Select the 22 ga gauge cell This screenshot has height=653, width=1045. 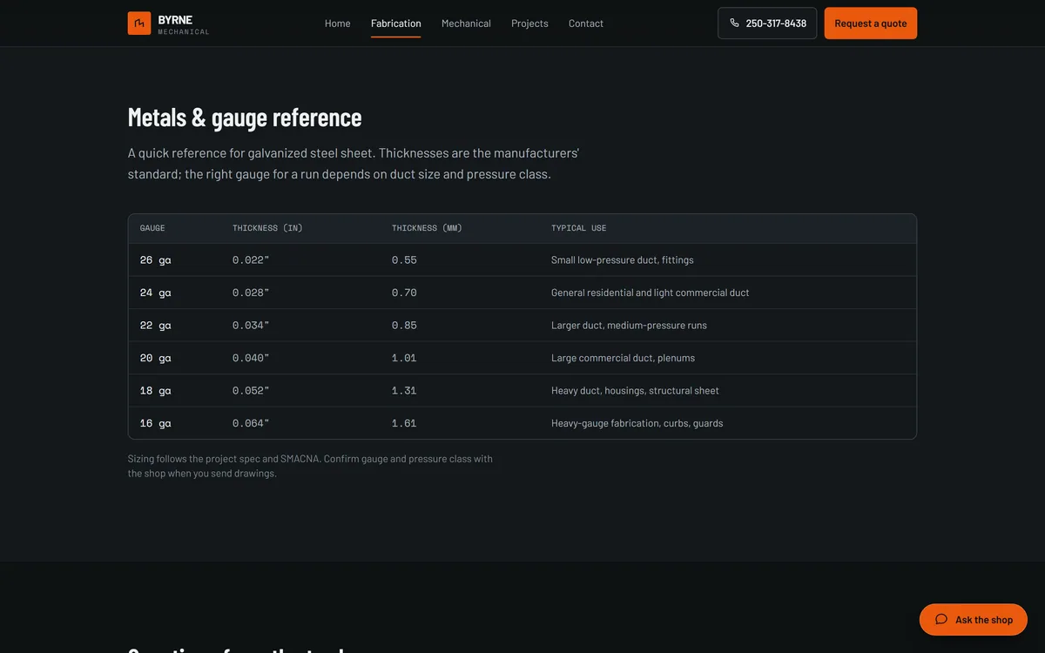156,326
